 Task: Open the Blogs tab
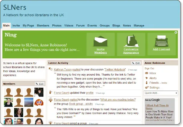116,26
